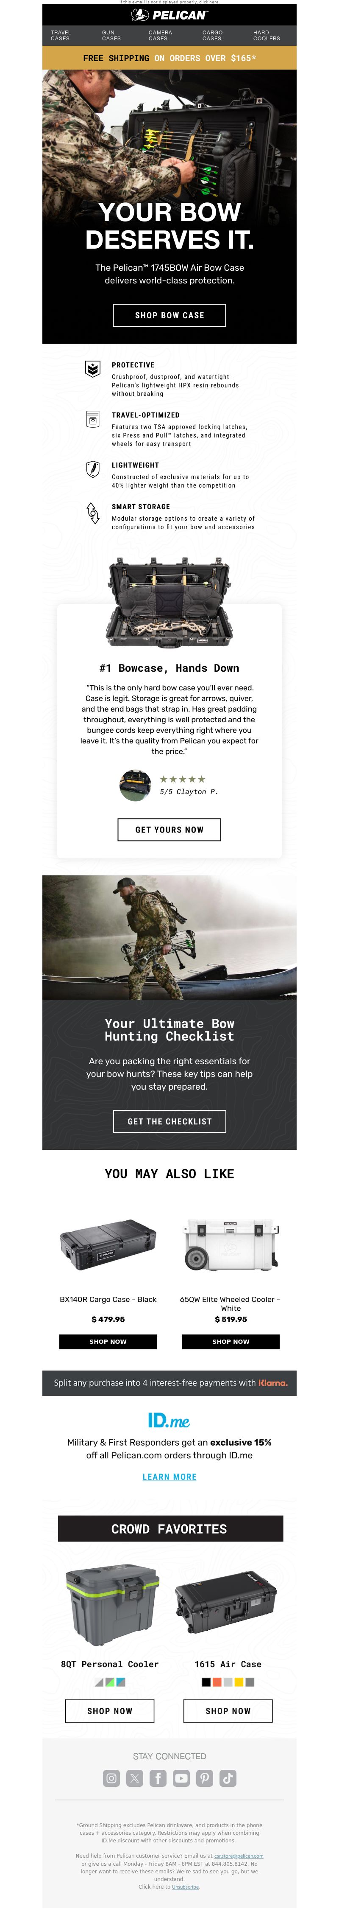Image resolution: width=339 pixels, height=1909 pixels.
Task: Go to the Gun Cases category
Action: [111, 36]
